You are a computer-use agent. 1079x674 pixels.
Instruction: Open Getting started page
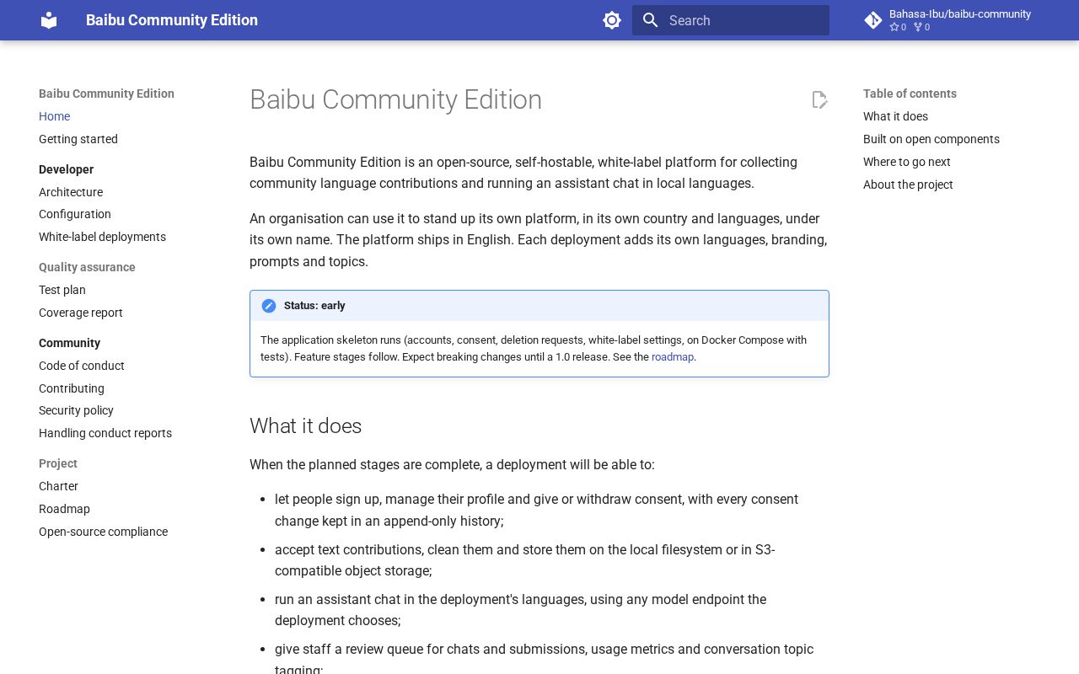(78, 139)
